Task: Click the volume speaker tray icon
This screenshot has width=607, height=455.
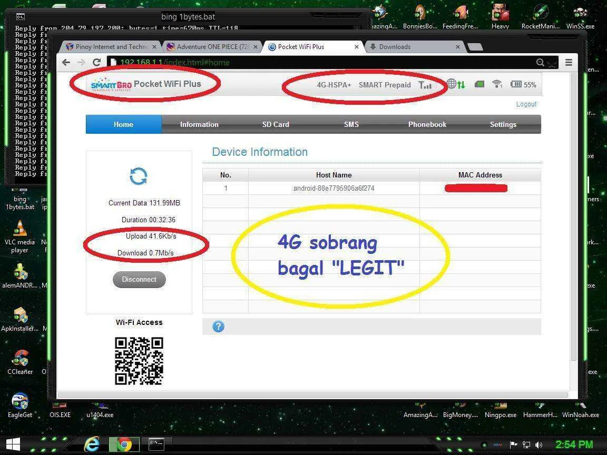Action: click(539, 445)
